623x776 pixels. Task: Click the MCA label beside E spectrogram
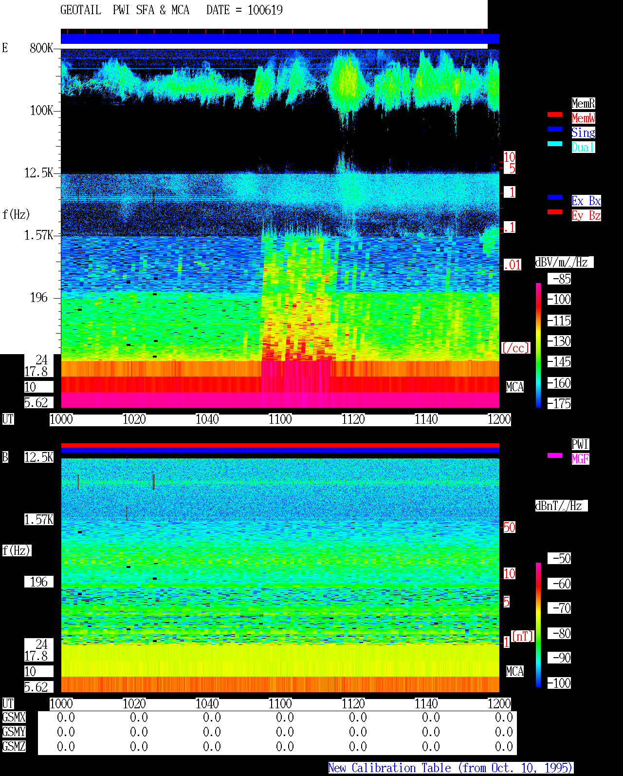tap(515, 387)
